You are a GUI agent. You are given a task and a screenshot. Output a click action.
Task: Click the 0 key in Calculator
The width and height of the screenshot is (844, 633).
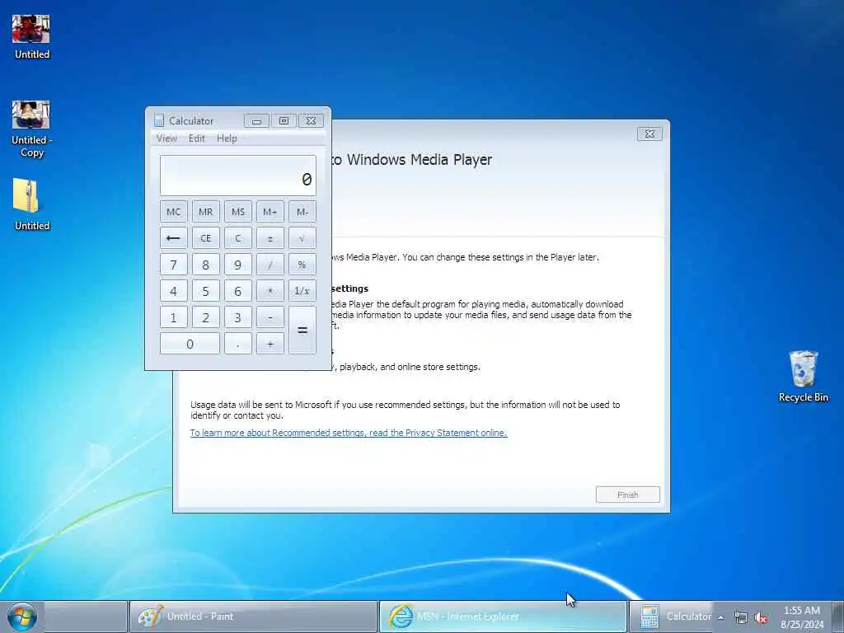click(190, 344)
